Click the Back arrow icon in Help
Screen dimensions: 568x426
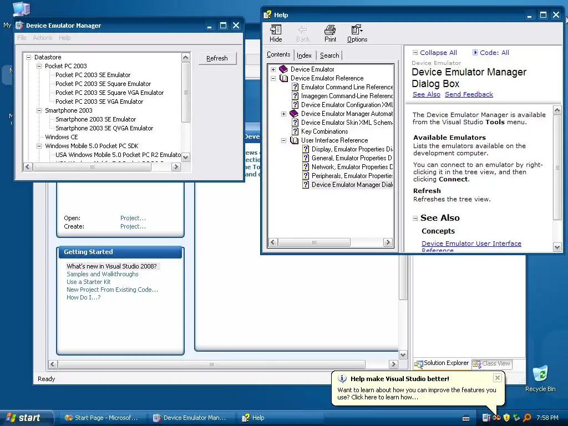click(x=303, y=30)
